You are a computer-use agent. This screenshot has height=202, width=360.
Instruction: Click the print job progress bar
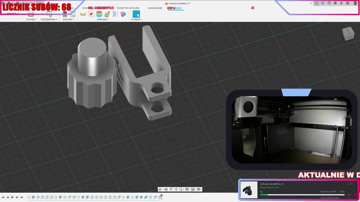coord(302,195)
